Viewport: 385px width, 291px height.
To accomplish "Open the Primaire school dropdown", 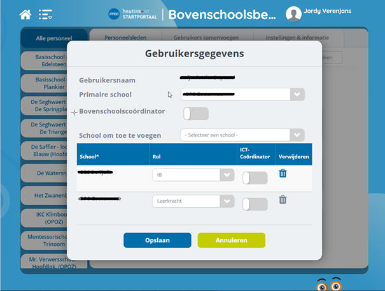I will pyautogui.click(x=242, y=94).
